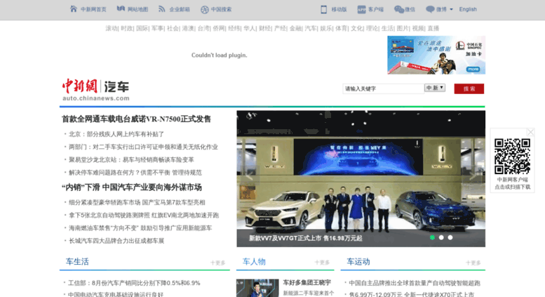
Task: Click the 车人物 article thumbnail photo
Action: point(257,288)
